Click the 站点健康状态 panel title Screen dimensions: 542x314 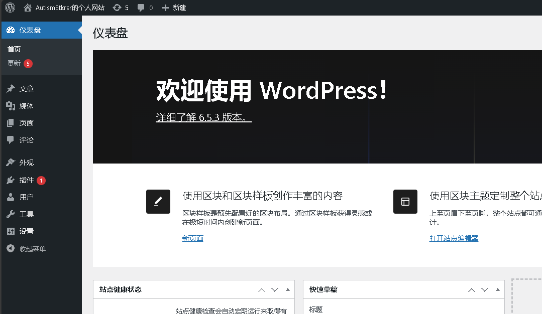click(x=120, y=289)
